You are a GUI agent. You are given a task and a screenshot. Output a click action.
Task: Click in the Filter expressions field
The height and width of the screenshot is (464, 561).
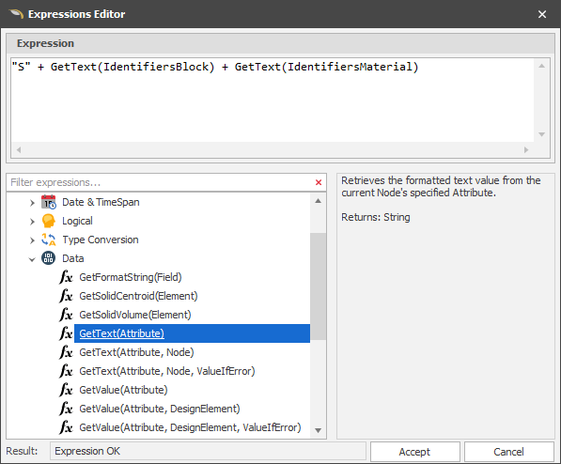point(161,182)
